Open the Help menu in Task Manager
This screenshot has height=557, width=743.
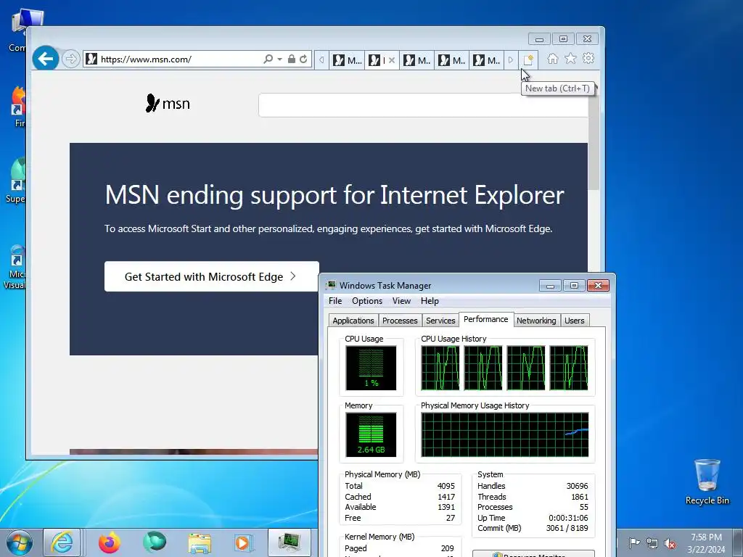click(430, 301)
